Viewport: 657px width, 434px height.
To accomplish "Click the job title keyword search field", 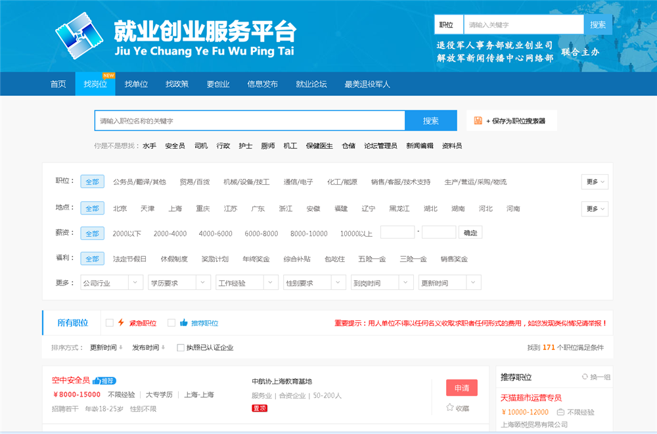I will [250, 121].
